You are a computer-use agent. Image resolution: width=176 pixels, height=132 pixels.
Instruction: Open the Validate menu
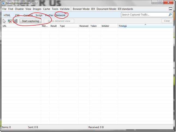click(65, 9)
